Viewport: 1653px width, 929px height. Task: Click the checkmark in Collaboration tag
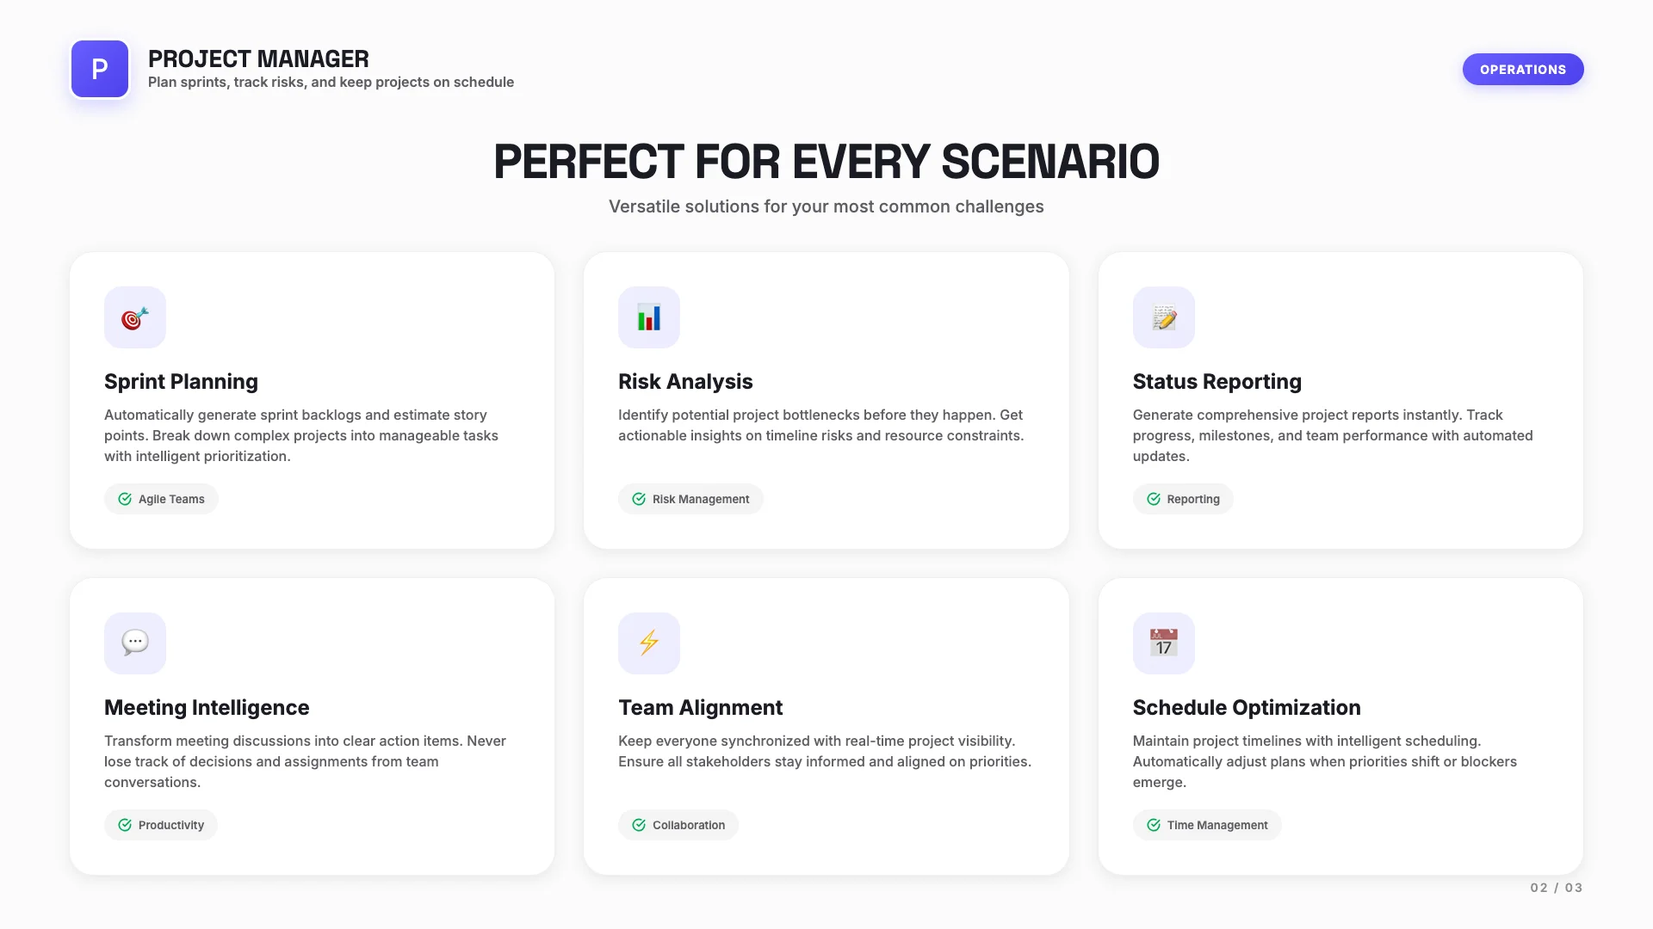pyautogui.click(x=639, y=825)
